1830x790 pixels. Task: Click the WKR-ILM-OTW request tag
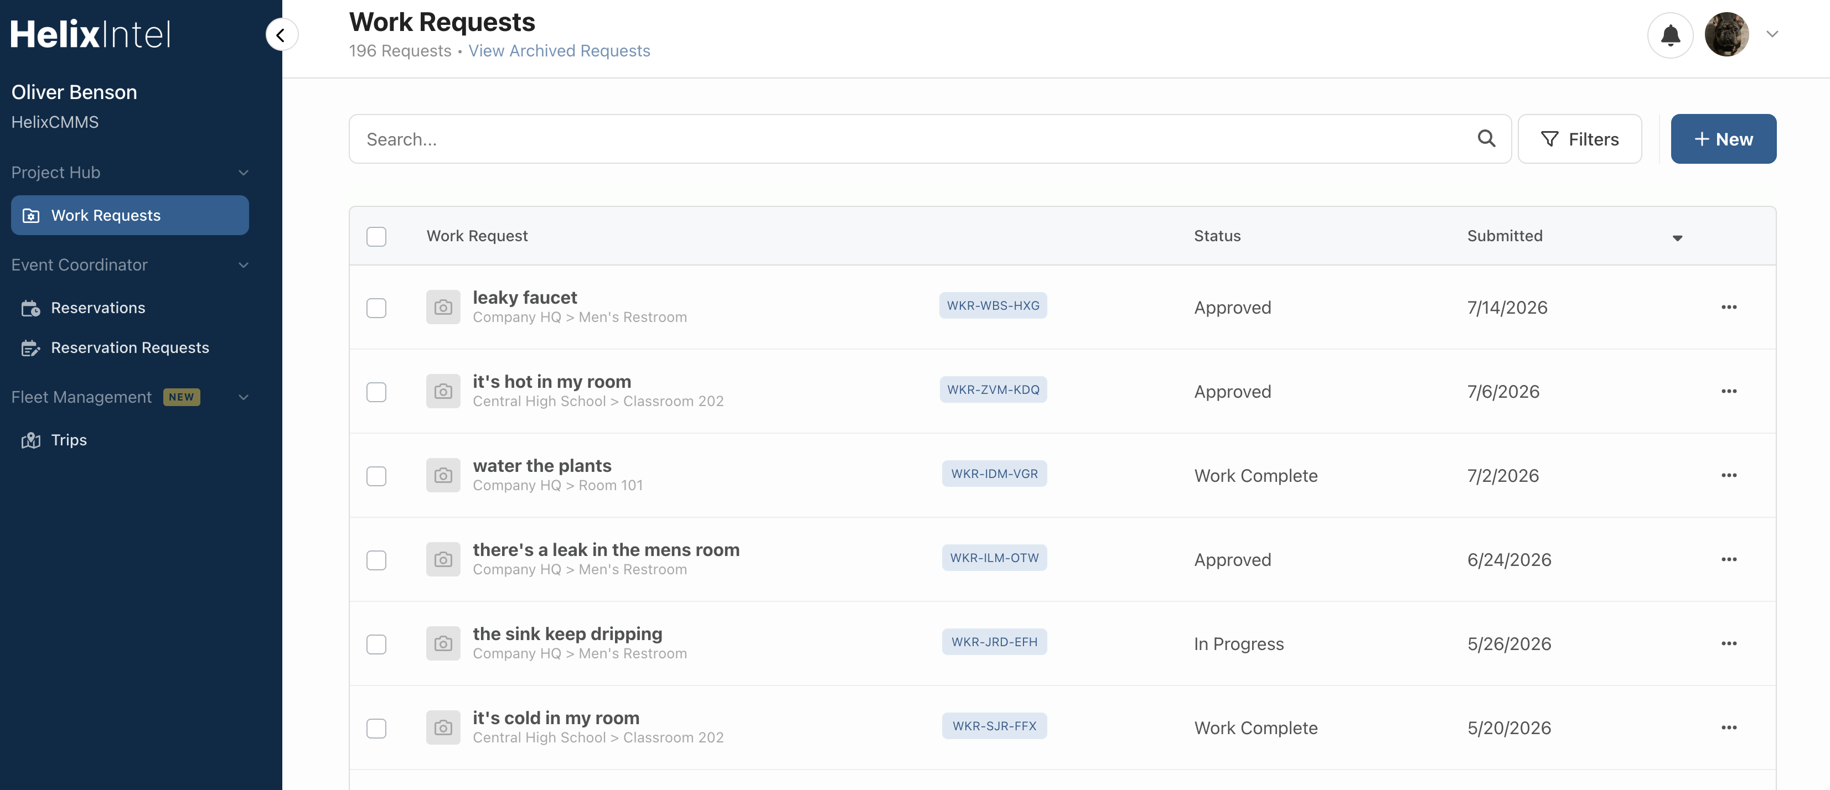995,558
